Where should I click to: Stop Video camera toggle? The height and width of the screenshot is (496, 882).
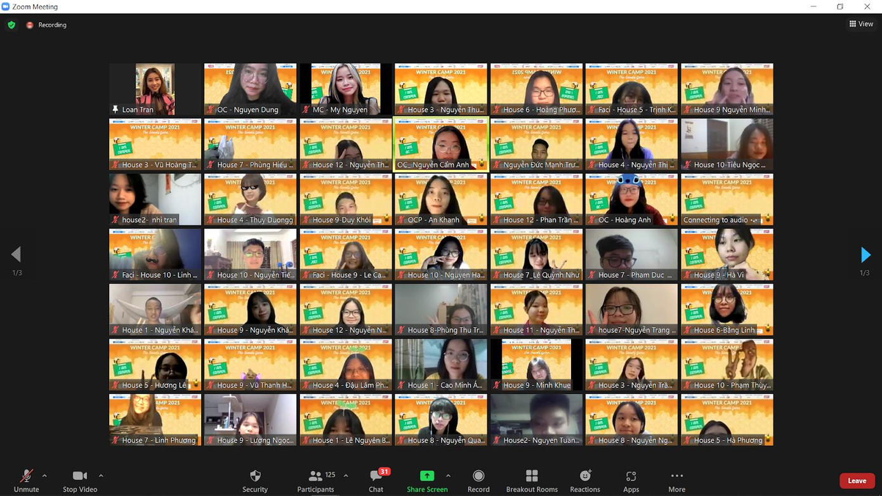click(80, 481)
